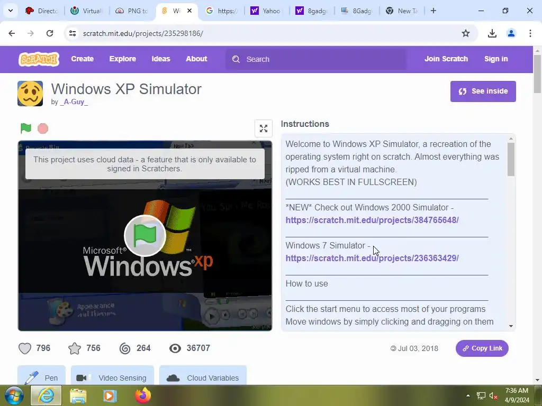Click page vertical scrollbar thumb
Image resolution: width=542 pixels, height=406 pixels.
[x=537, y=74]
